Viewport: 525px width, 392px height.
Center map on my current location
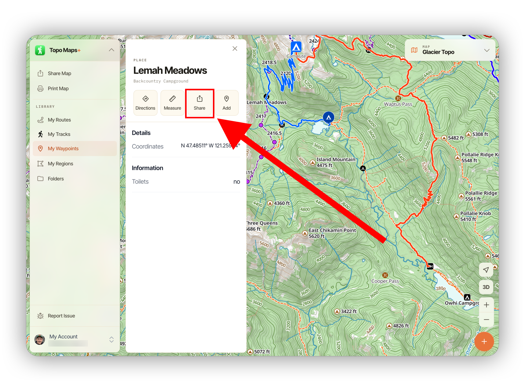coord(486,270)
